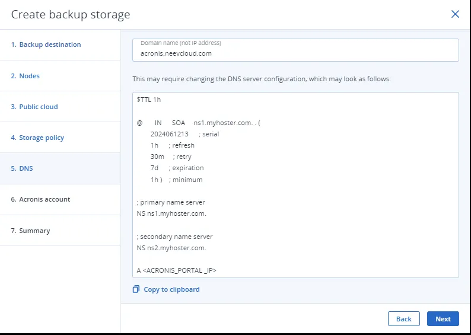Click the A <ACRONIS_PORTAL _IP> record
This screenshot has height=335, width=471.
pos(177,270)
